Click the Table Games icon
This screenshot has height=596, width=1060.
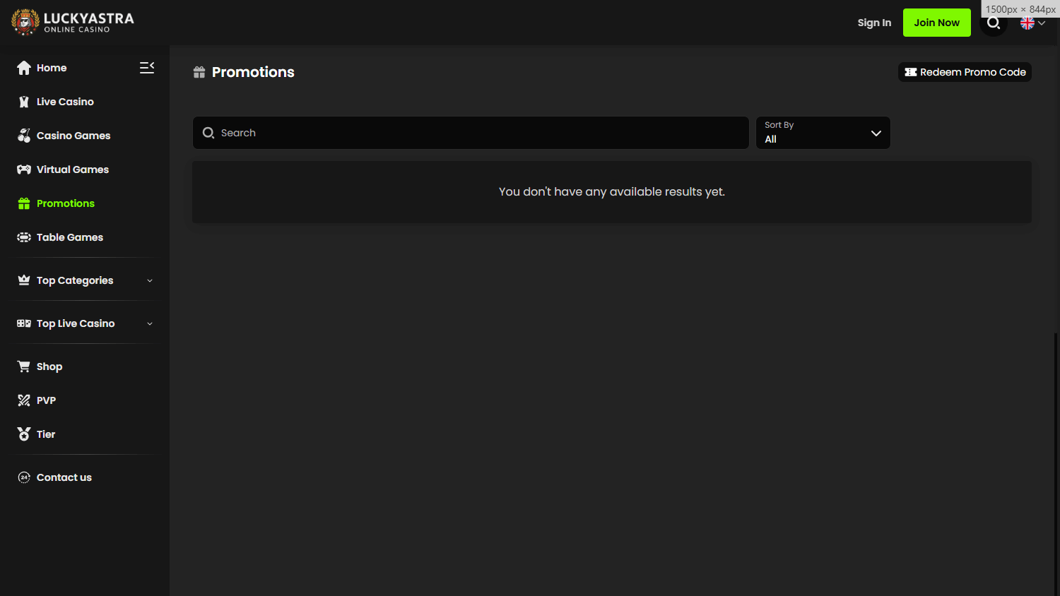point(24,237)
